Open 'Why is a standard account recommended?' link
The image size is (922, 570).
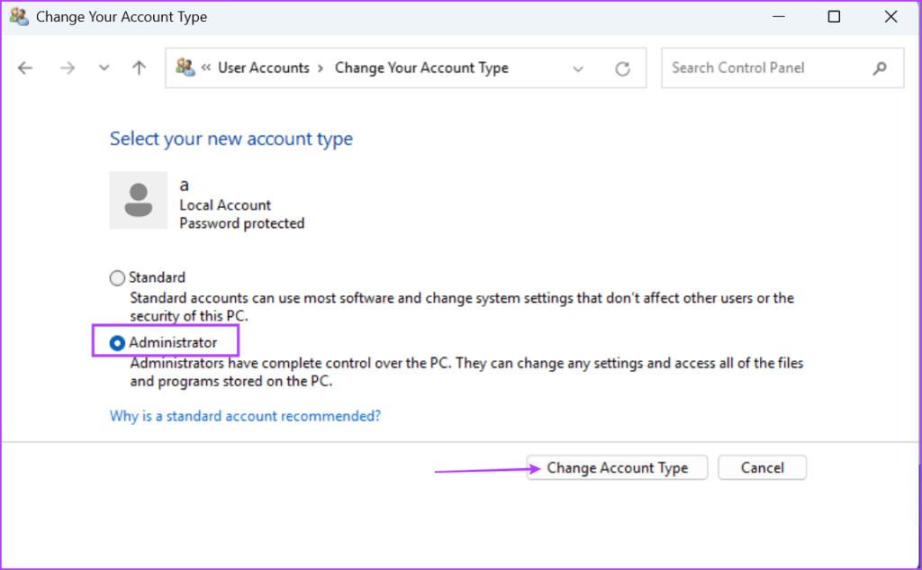click(245, 416)
